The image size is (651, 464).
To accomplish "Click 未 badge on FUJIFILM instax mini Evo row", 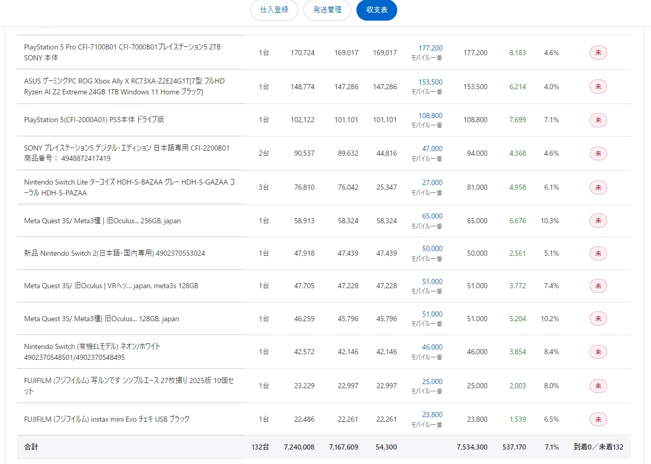I will (x=598, y=419).
